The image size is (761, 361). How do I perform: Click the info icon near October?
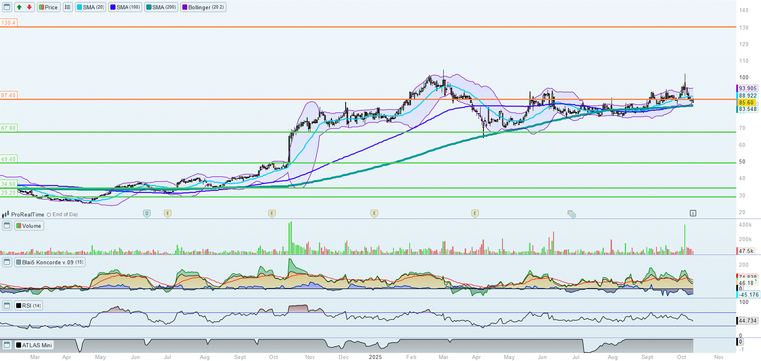(x=693, y=213)
